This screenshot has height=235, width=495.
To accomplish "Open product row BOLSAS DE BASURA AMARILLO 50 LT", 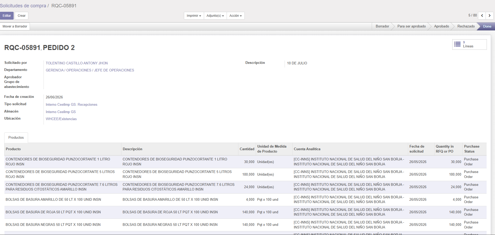I will point(246,199).
